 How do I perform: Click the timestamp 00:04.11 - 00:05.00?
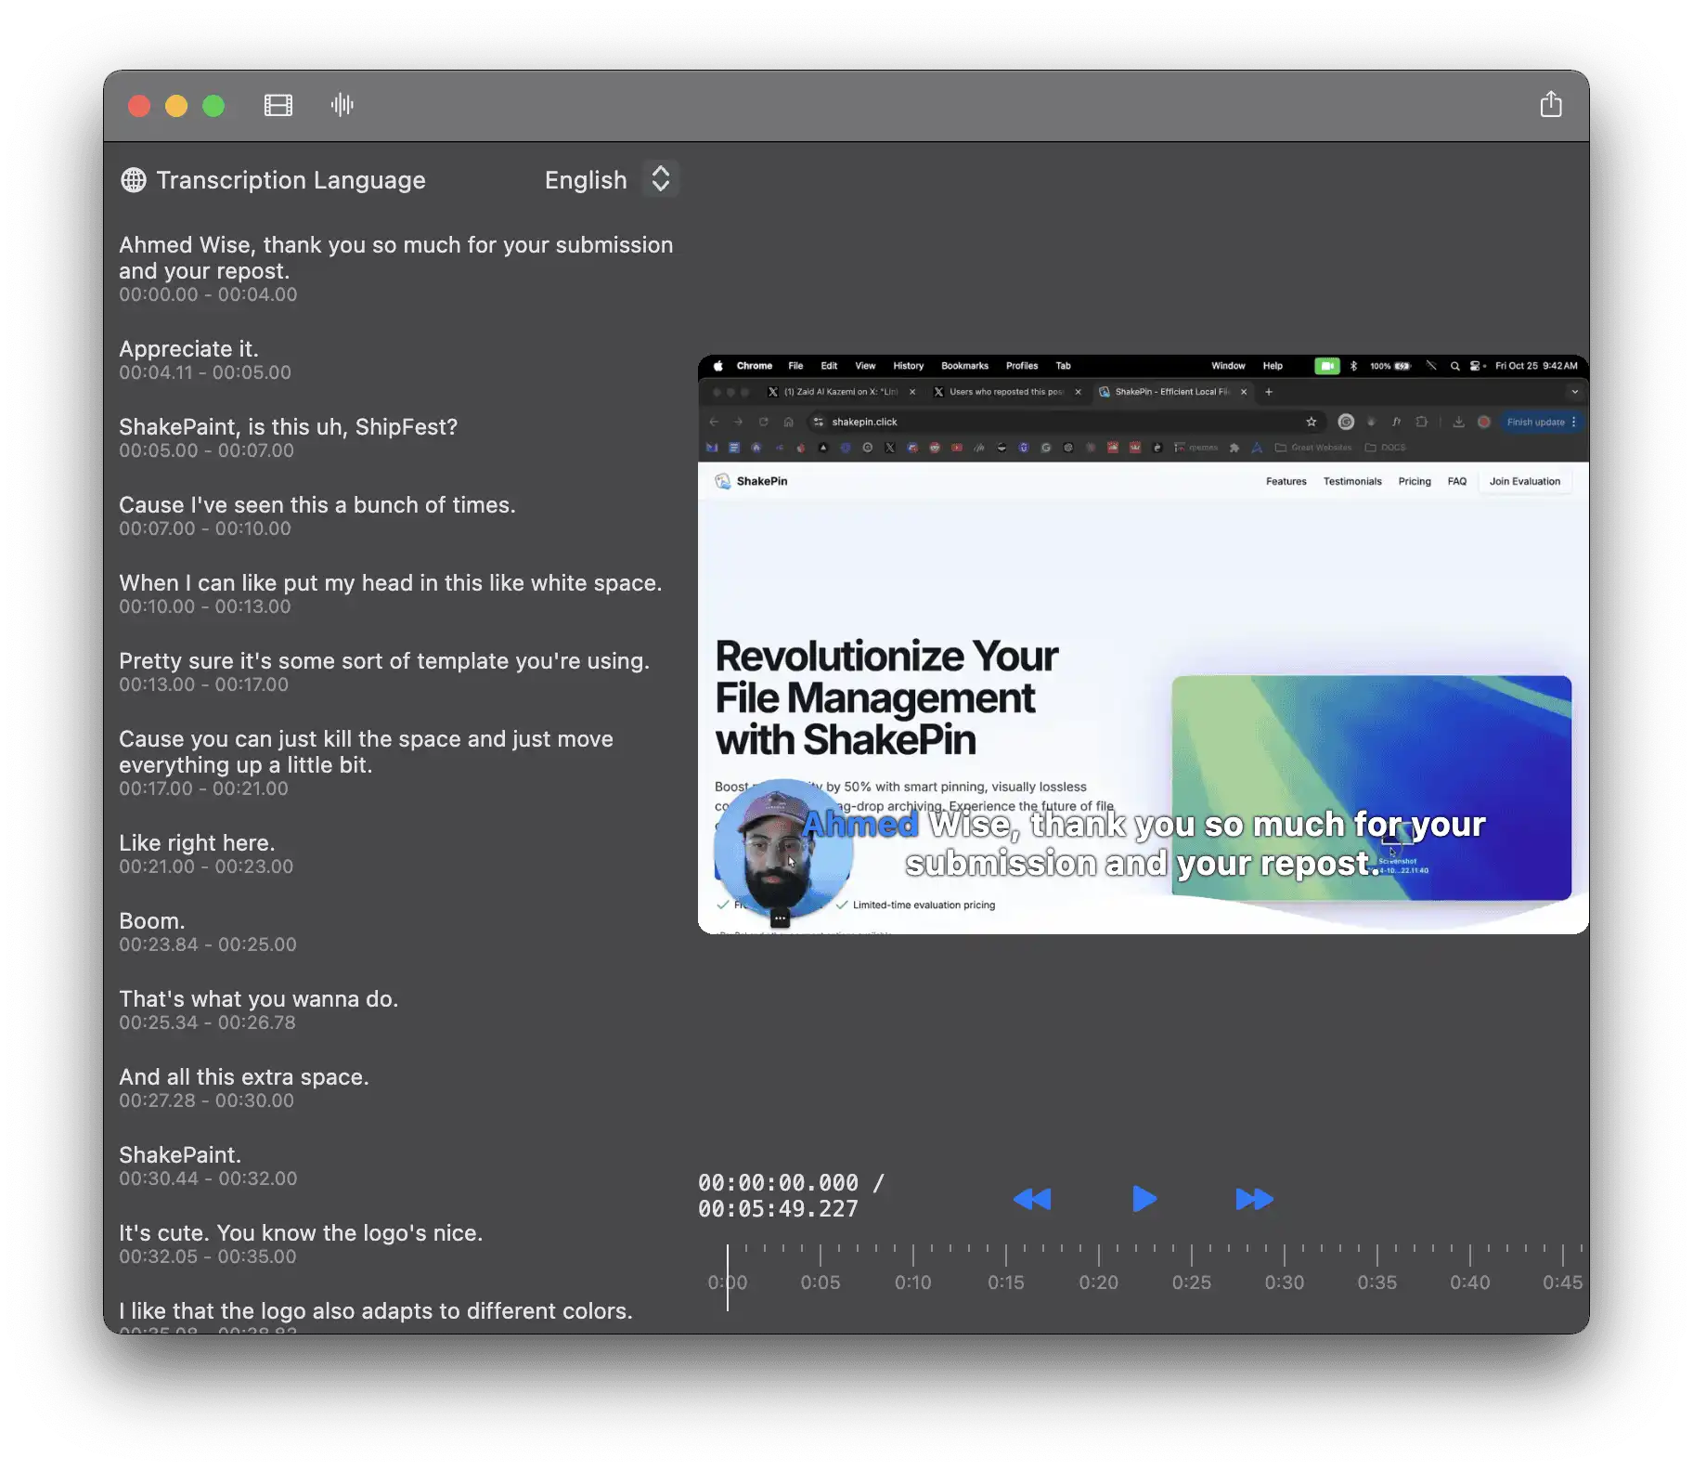click(x=205, y=372)
